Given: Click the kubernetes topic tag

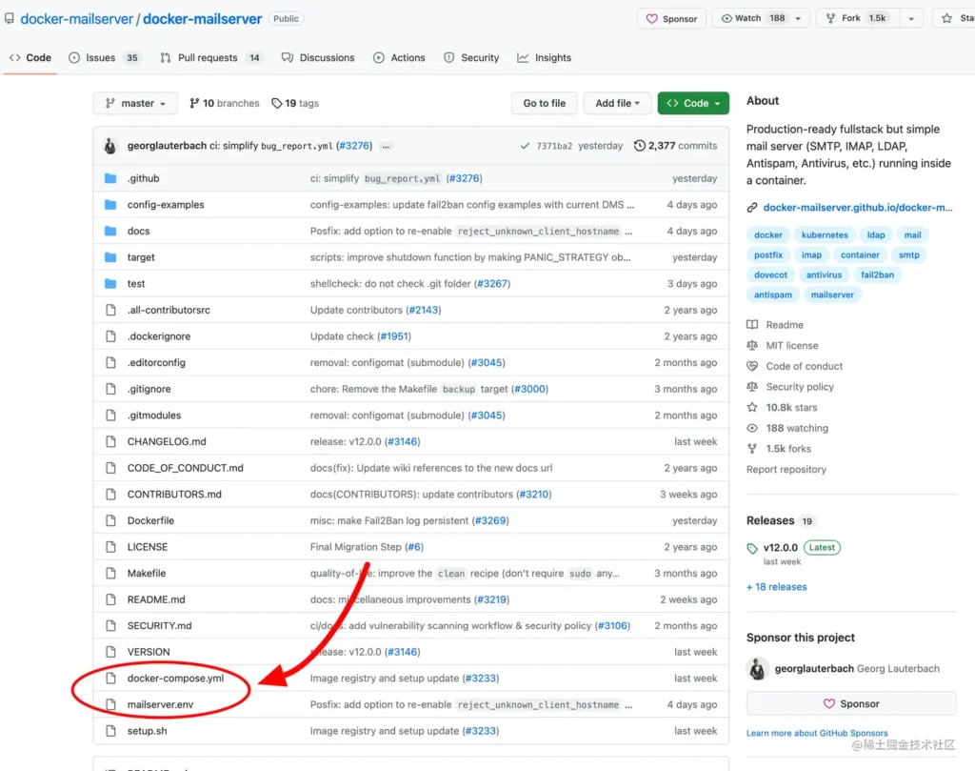Looking at the screenshot, I should point(825,235).
